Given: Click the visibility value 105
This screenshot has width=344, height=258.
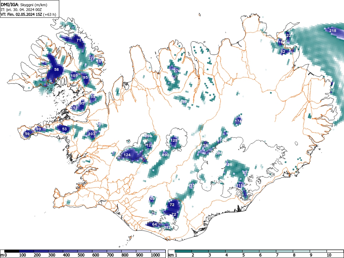Looking at the screenshot, I should (74, 76).
